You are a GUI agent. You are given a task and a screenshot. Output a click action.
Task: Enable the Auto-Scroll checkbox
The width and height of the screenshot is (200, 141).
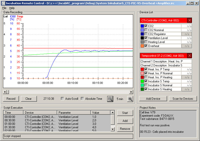(x=62, y=99)
